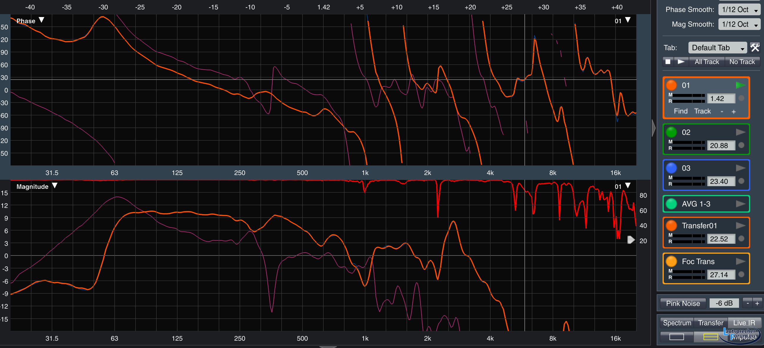Start engine 01 with green play arrow
Image resolution: width=764 pixels, height=348 pixels.
740,85
